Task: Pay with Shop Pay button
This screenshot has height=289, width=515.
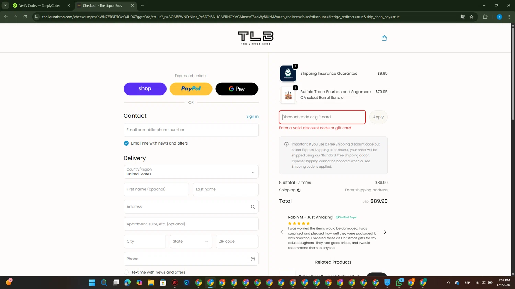Action: 145,89
